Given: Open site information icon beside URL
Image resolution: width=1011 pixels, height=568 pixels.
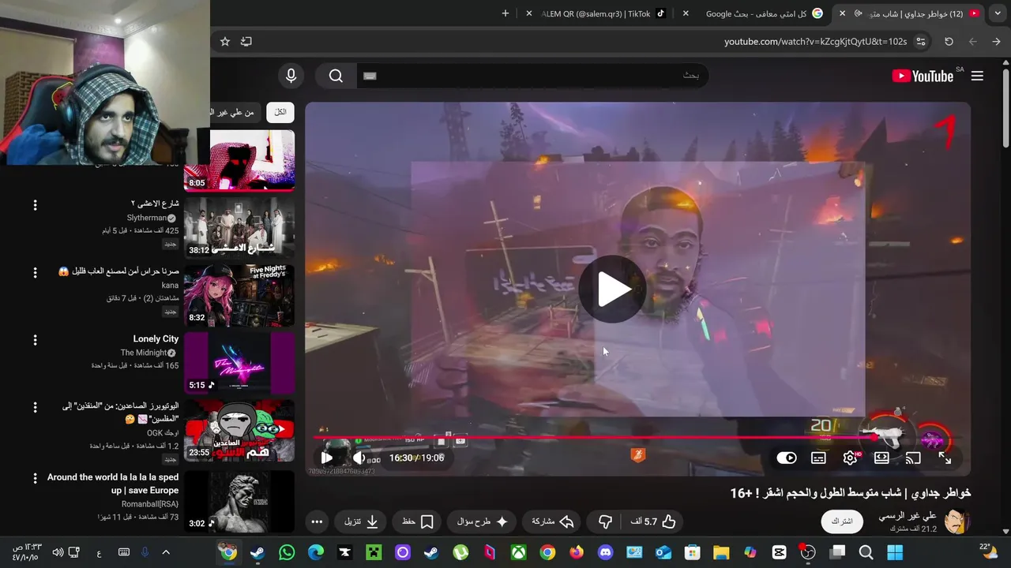Looking at the screenshot, I should click(x=921, y=41).
